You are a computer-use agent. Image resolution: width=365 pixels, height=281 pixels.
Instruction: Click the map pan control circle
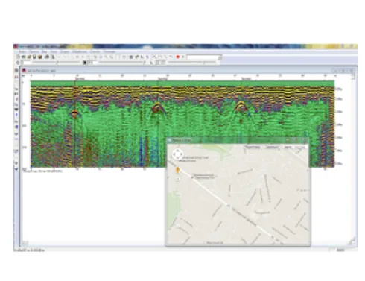(177, 154)
